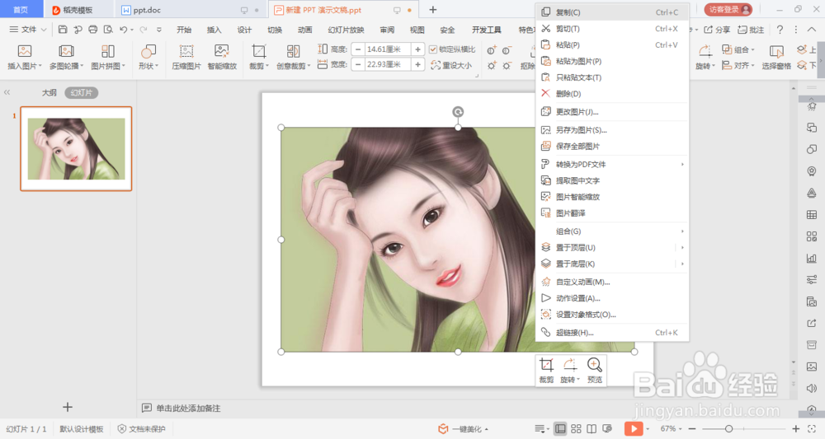Image resolution: width=825 pixels, height=439 pixels.
Task: Click the Save icon in quick access toolbar
Action: pos(63,30)
